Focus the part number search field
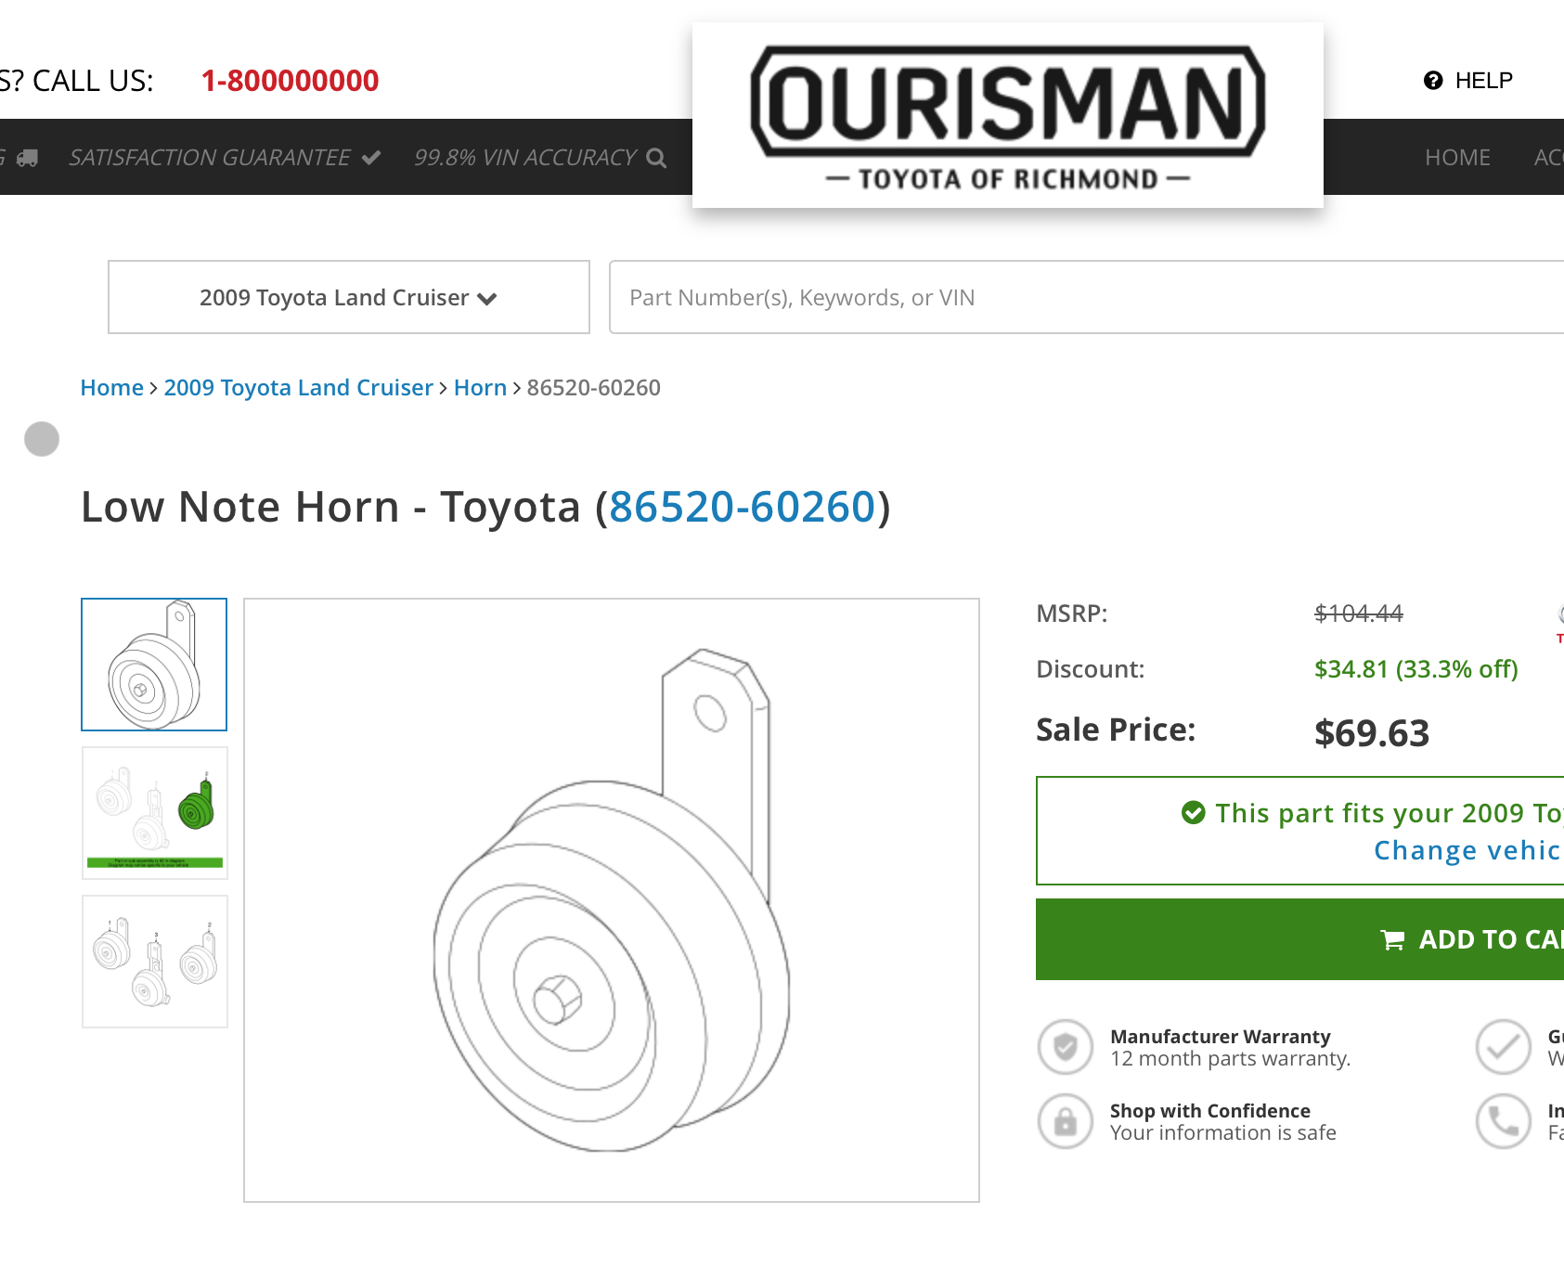The width and height of the screenshot is (1564, 1266). [1086, 297]
